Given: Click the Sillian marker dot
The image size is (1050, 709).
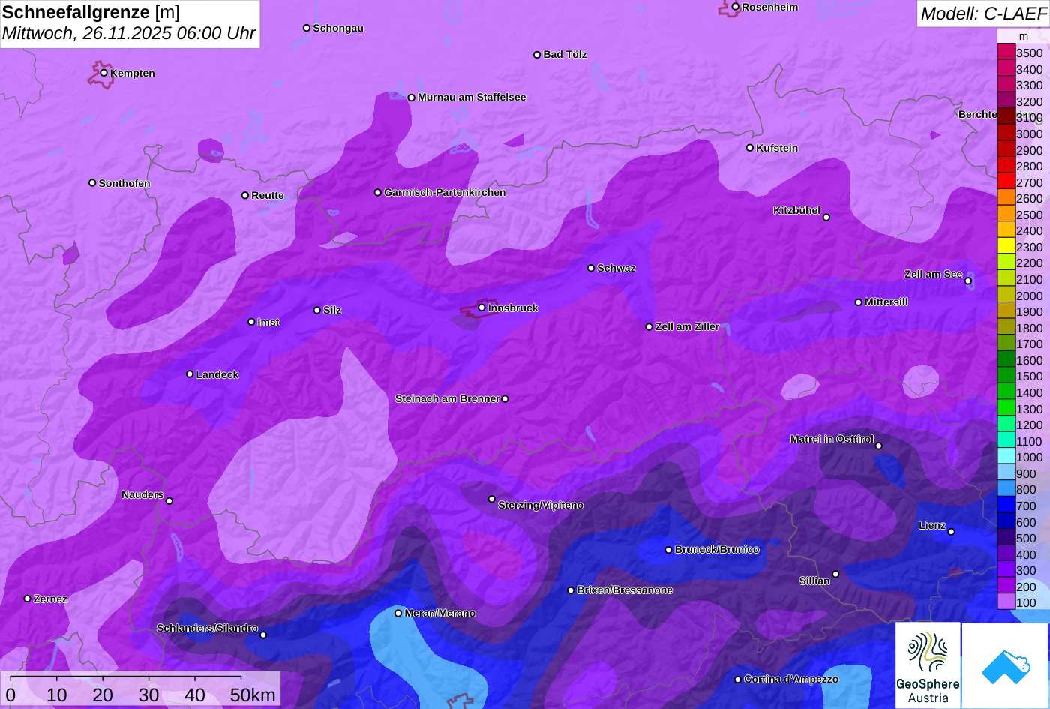Looking at the screenshot, I should point(835,575).
